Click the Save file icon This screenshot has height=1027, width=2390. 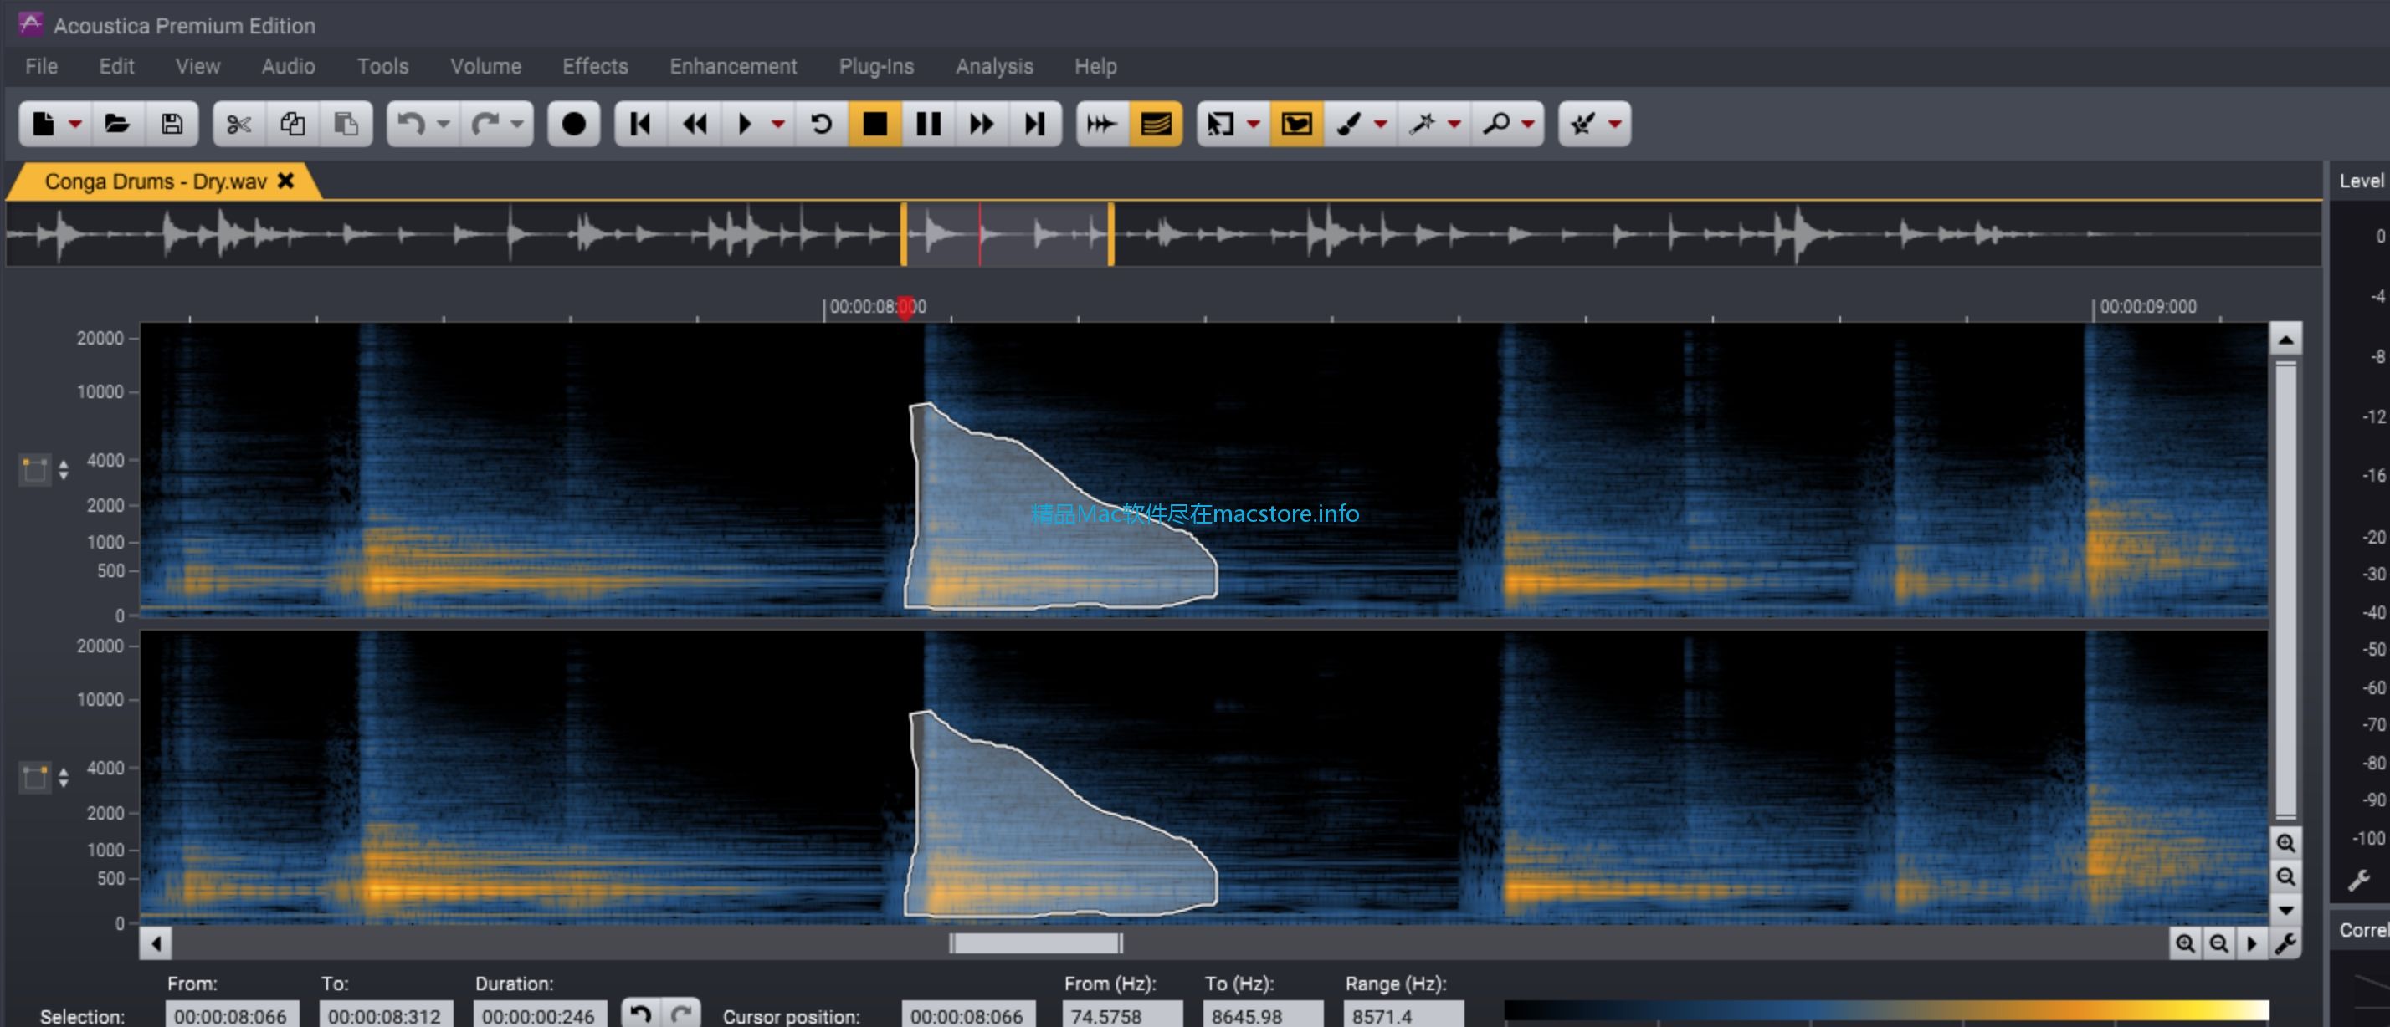point(172,123)
